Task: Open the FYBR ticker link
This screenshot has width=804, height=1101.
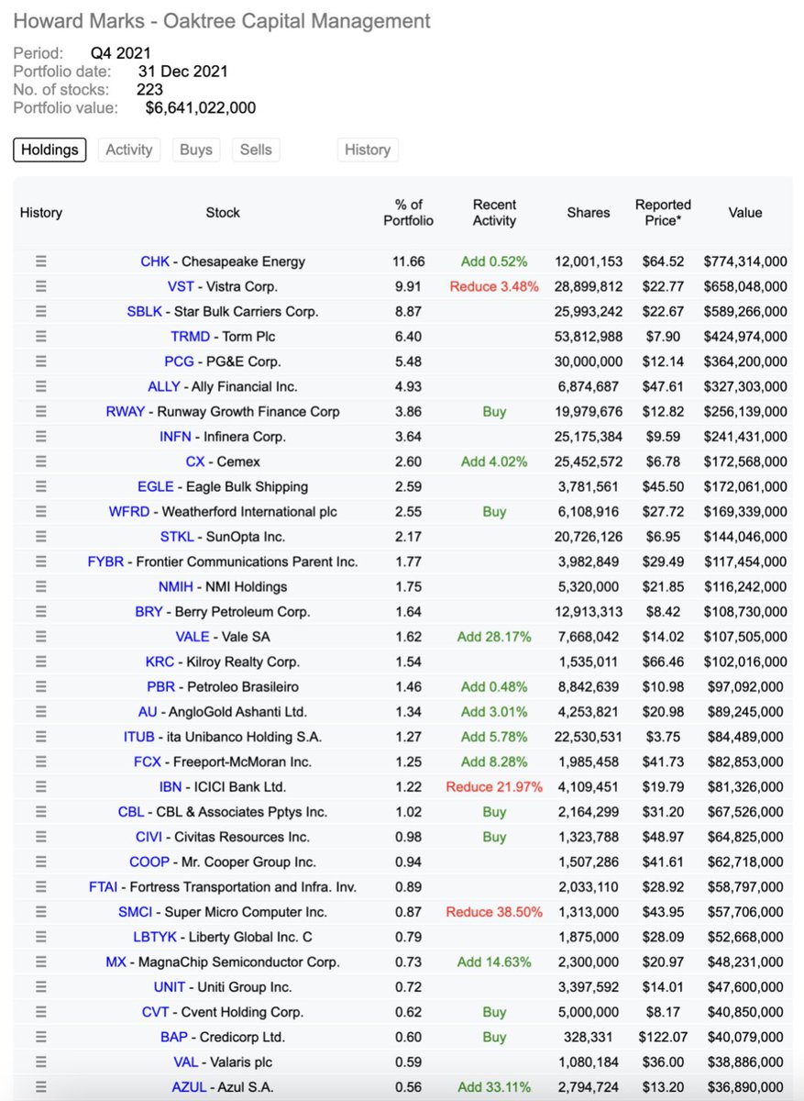Action: (105, 562)
